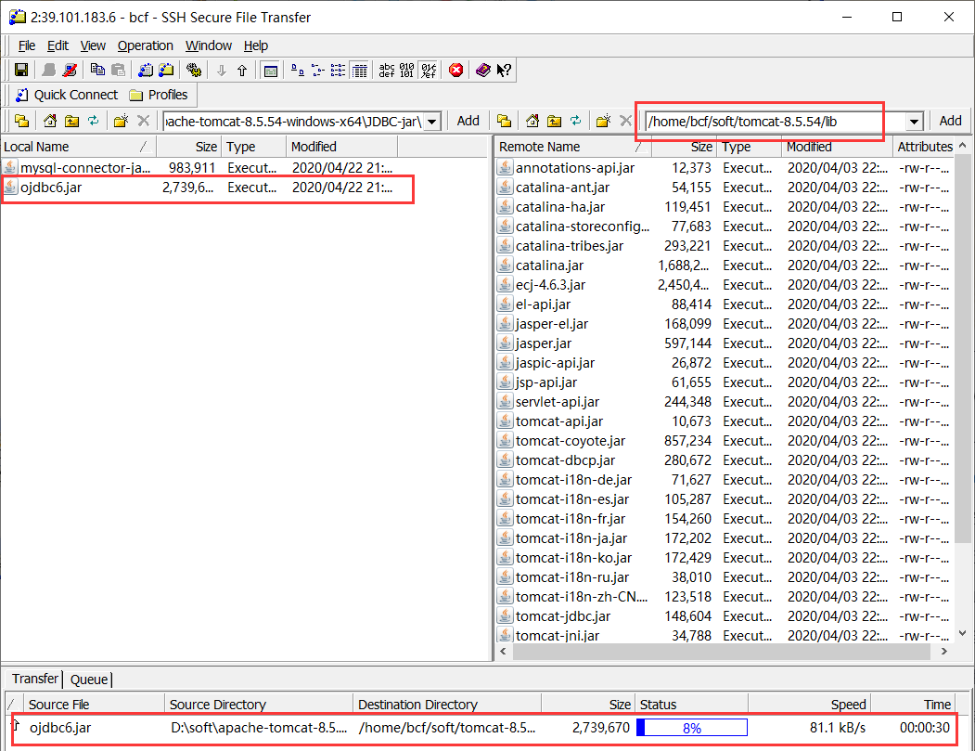
Task: Click the ojdbc6.jar transfer progress bar
Action: click(x=692, y=729)
